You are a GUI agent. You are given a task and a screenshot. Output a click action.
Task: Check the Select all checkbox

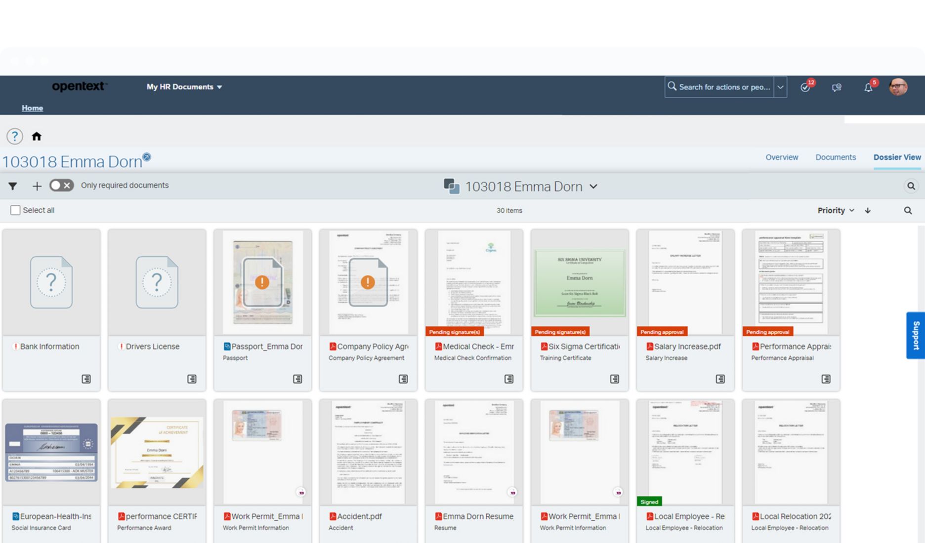coord(15,210)
